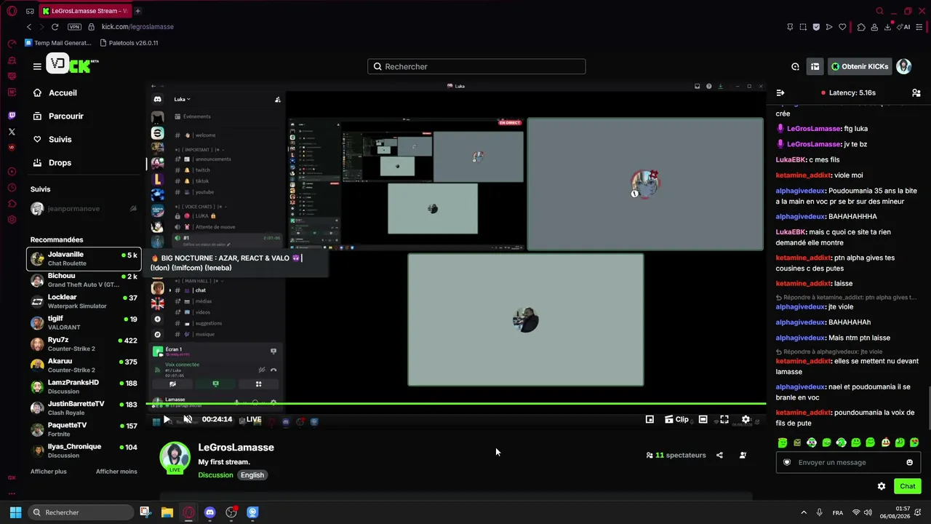Collapse the chat panel with arrow icon

780,93
